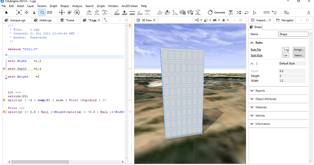This screenshot has width=314, height=165.
Task: Select the Pan (four-arrow) navigation tool
Action: click(26, 13)
